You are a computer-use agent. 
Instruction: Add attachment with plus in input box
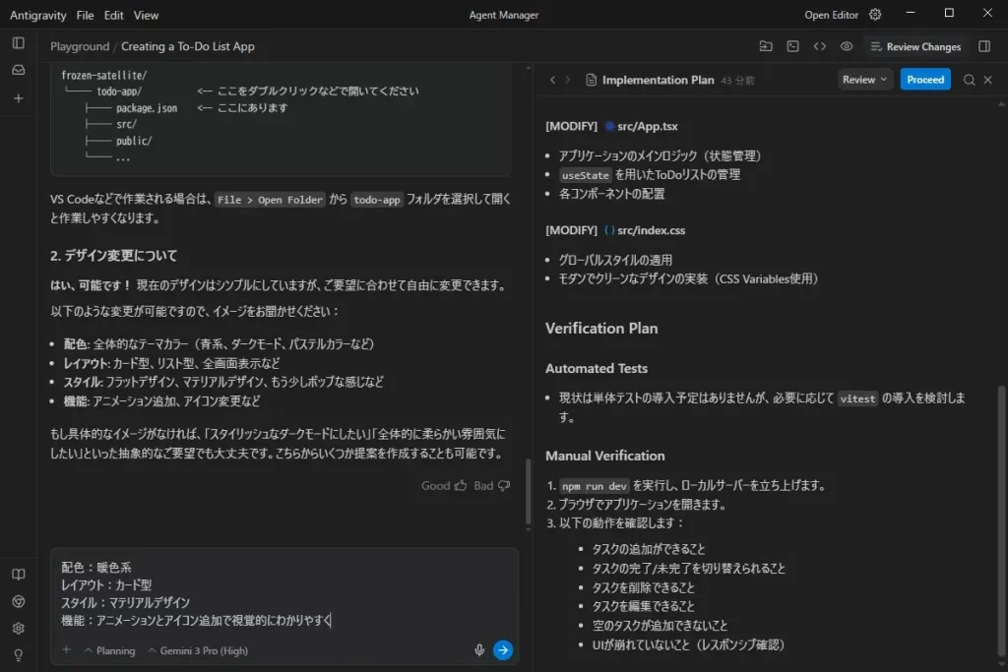click(66, 649)
